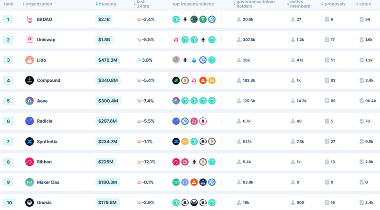The width and height of the screenshot is (380, 210).
Task: Open the Uniswap organization name link
Action: click(46, 39)
